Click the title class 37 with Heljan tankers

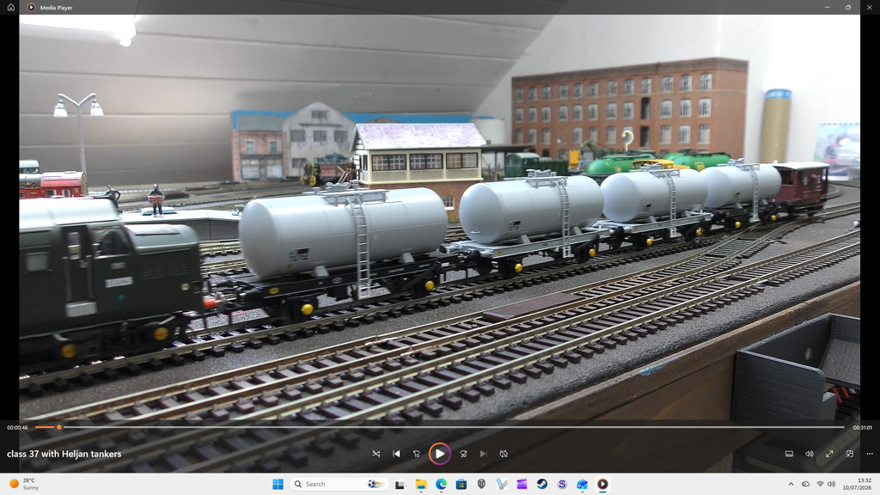(64, 454)
